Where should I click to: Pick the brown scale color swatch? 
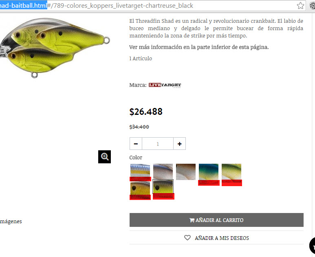click(186, 171)
